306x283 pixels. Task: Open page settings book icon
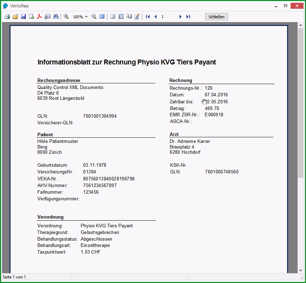click(129, 16)
